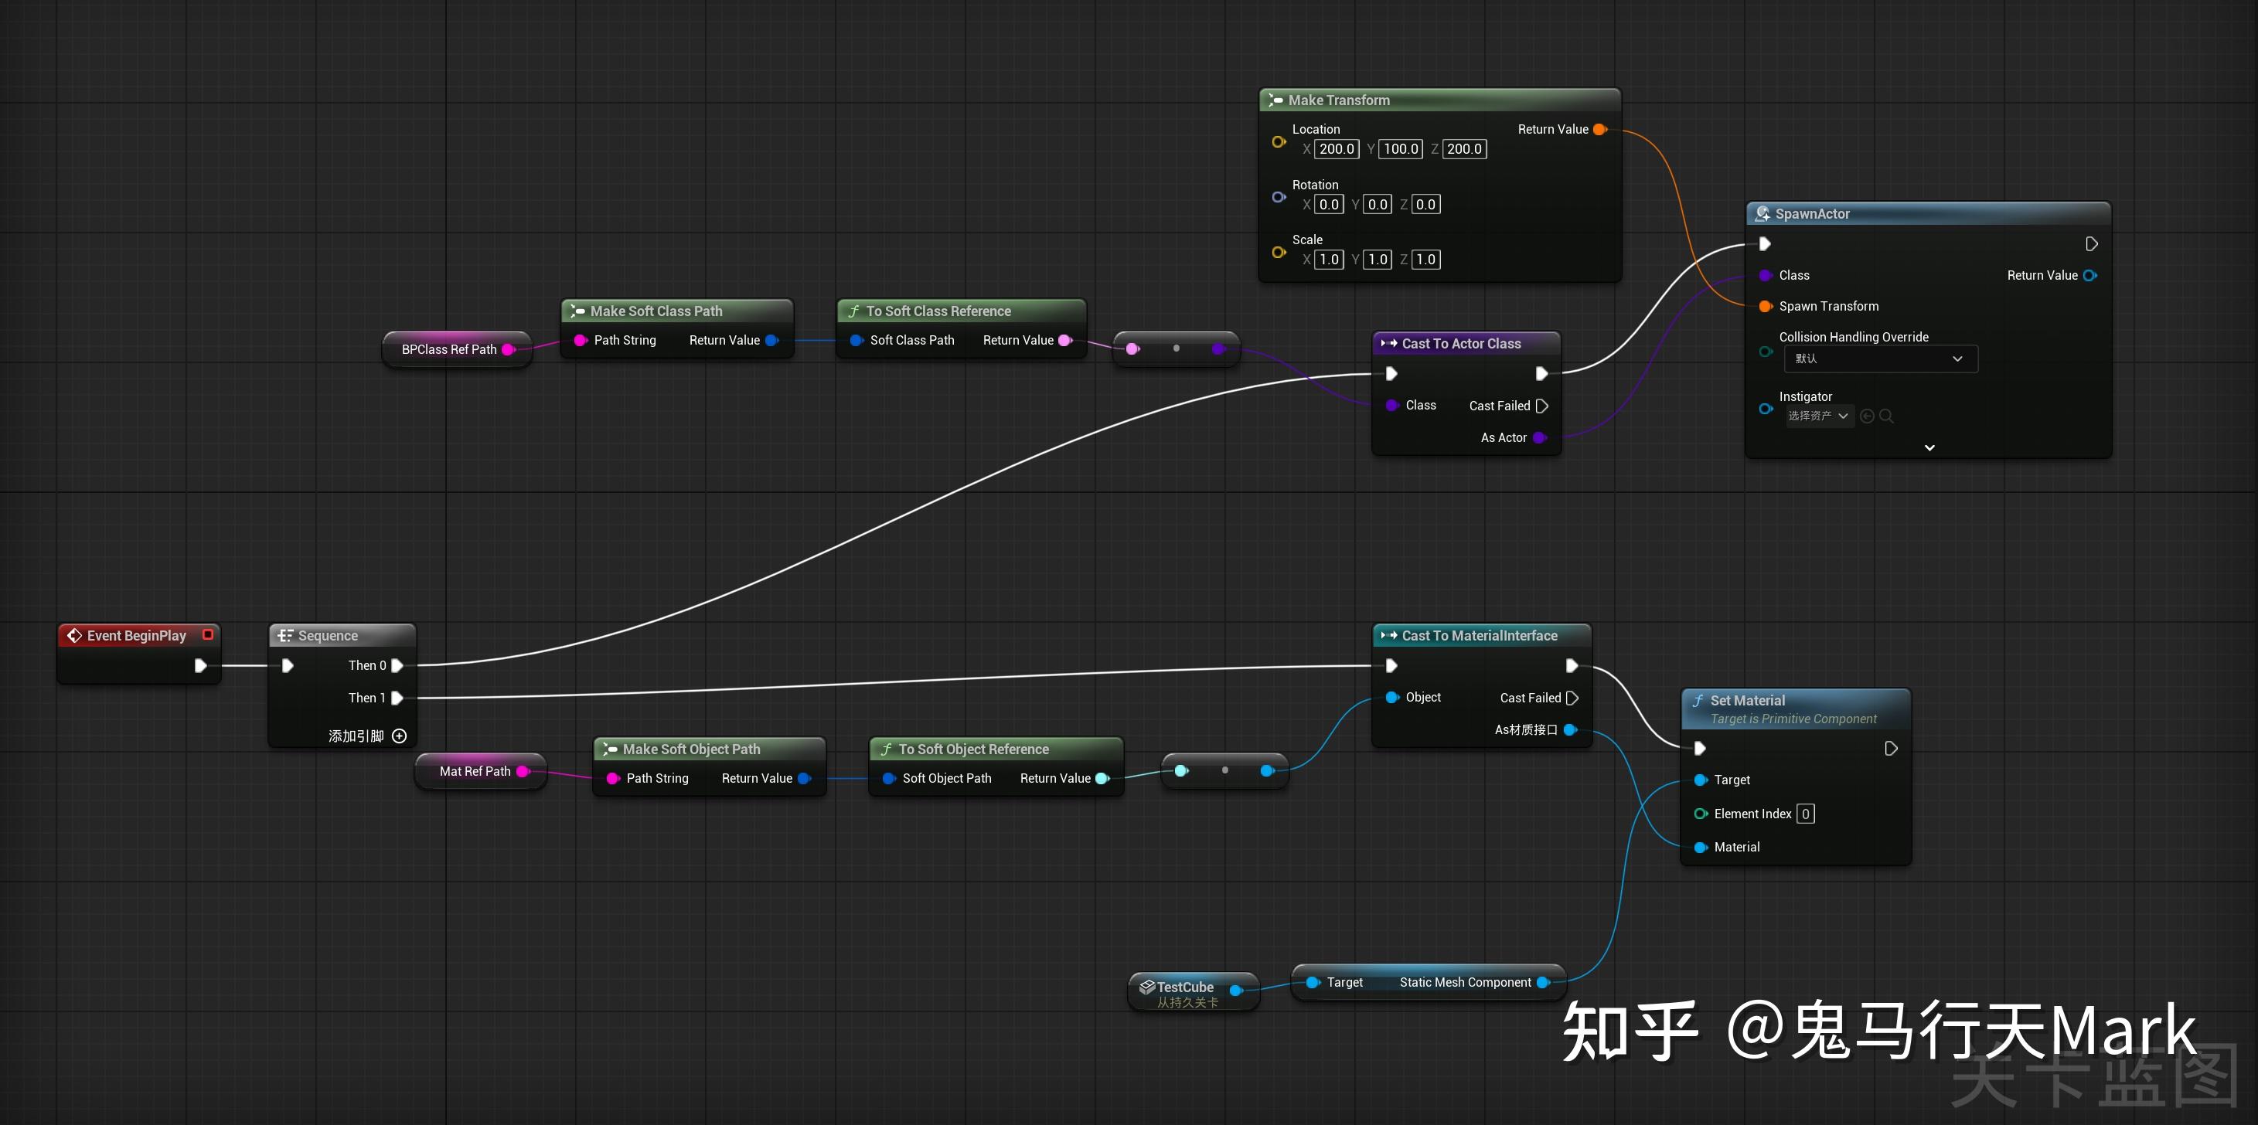Click the SpawnActor node header icon
This screenshot has width=2258, height=1125.
(x=1762, y=213)
